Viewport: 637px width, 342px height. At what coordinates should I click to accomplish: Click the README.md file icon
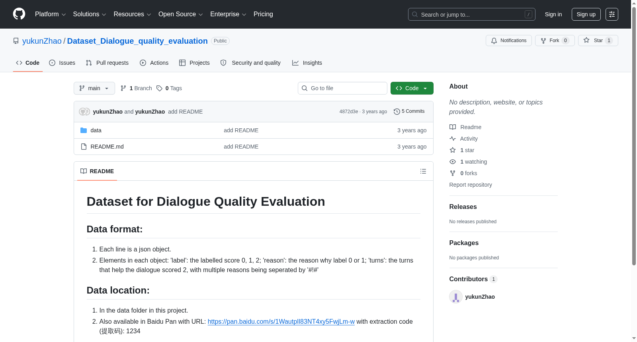point(84,147)
